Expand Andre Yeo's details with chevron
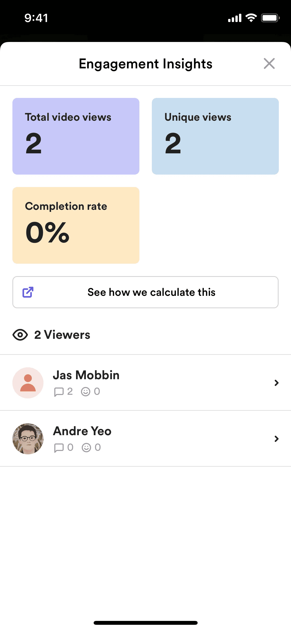Screen dimensions: 291x631 (x=277, y=439)
